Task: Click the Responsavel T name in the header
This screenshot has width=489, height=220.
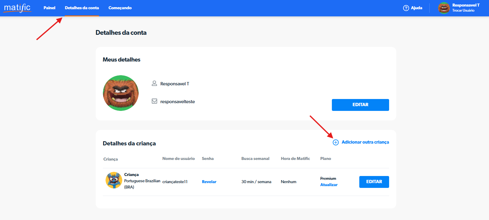Action: 466,5
